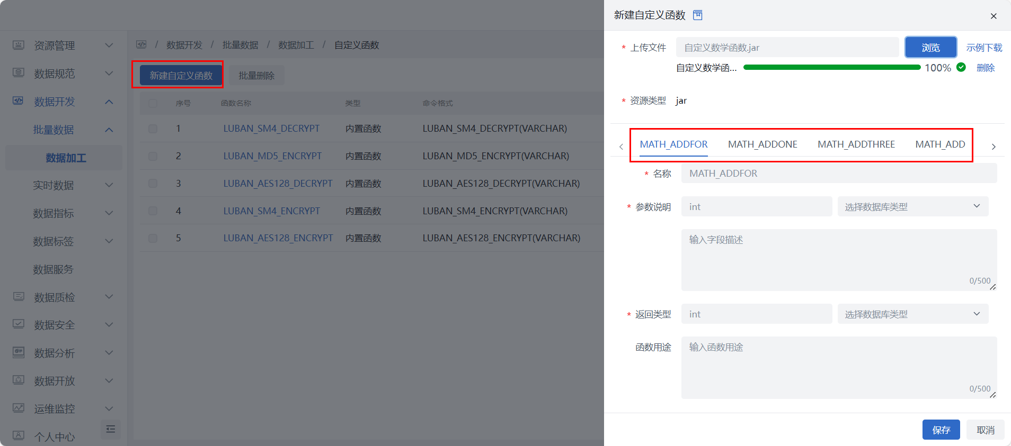Switch to the MATH_ADDTHREE tab
This screenshot has height=446, width=1011.
pyautogui.click(x=856, y=144)
